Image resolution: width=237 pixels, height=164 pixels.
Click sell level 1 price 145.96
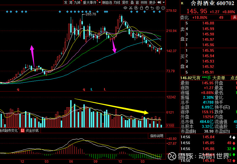click(x=208, y=45)
